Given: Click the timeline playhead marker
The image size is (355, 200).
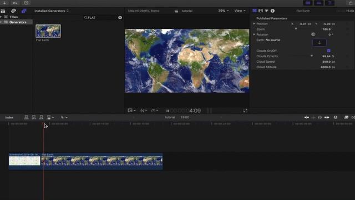Looking at the screenshot, I should tap(43, 124).
